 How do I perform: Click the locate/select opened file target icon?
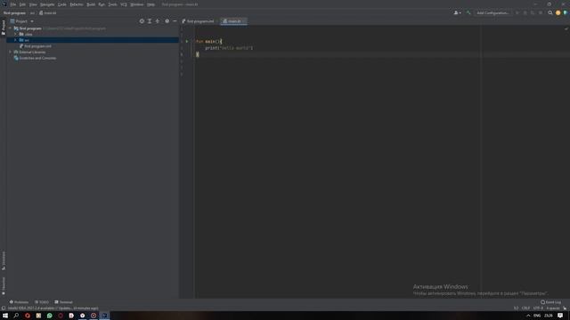pyautogui.click(x=142, y=21)
